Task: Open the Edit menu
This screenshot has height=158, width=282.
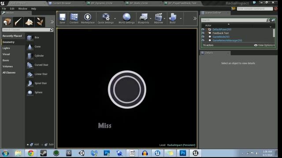Action: [12, 9]
